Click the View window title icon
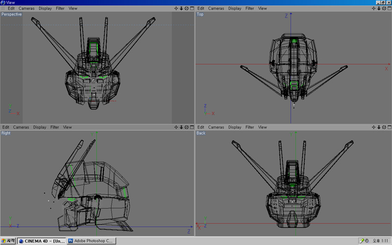 [3, 2]
